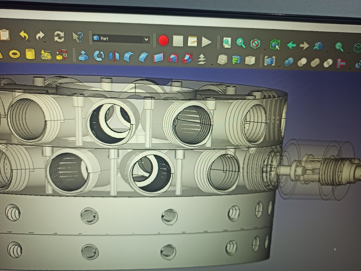
Task: Open the workbench selector showing Part
Action: 120,39
